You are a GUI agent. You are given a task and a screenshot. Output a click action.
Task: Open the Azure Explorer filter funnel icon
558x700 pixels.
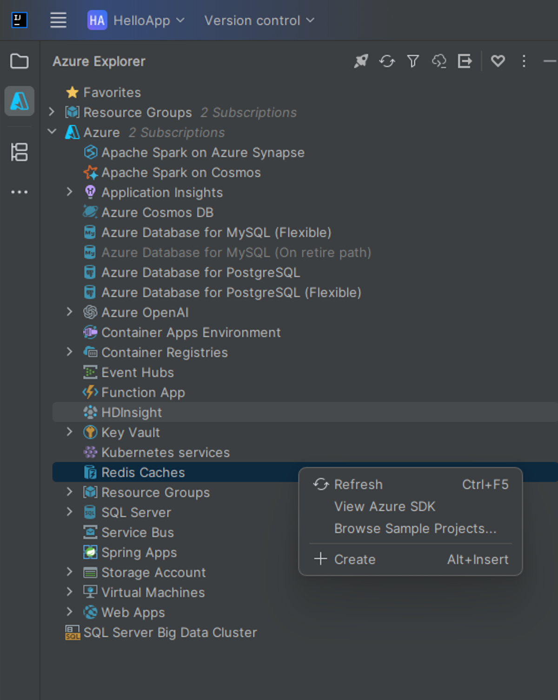pyautogui.click(x=413, y=61)
